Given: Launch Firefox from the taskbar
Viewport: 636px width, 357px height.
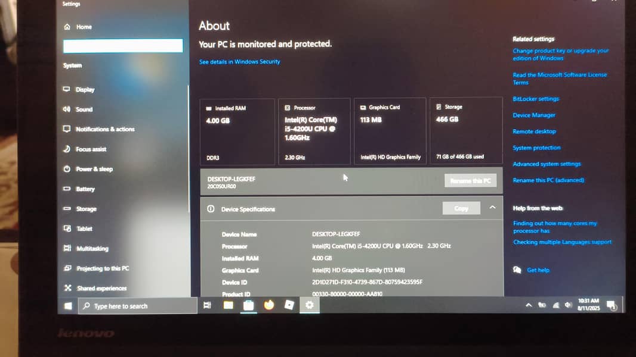Looking at the screenshot, I should coord(268,305).
